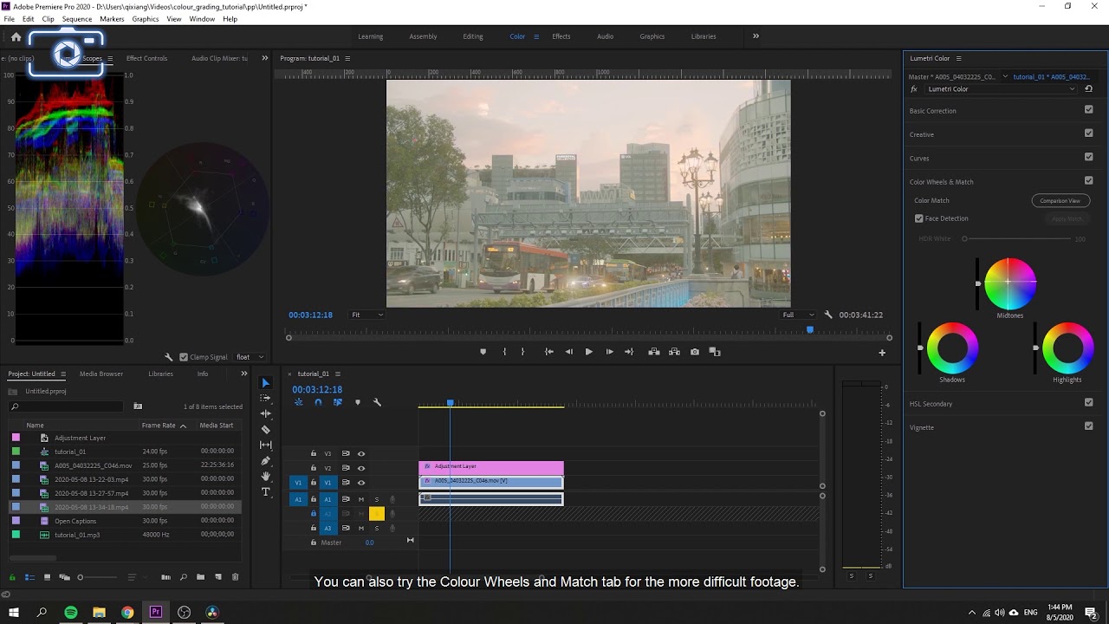Click the Home icon

[x=16, y=36]
